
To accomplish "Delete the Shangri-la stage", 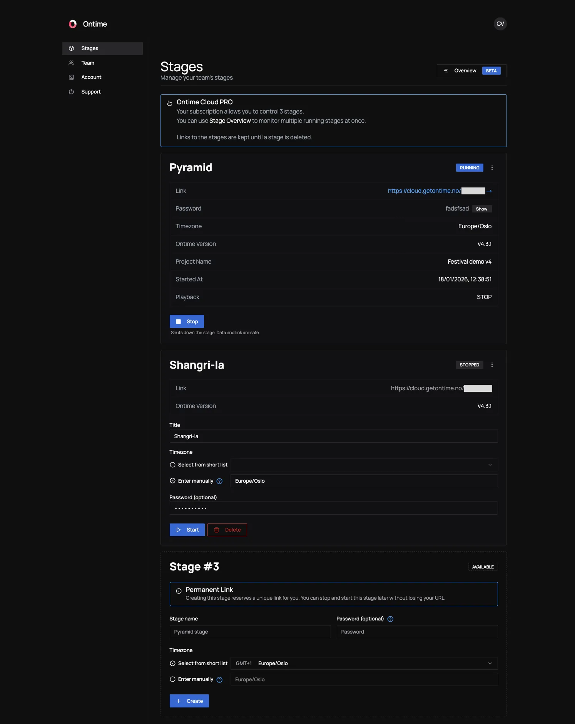I will (x=227, y=530).
